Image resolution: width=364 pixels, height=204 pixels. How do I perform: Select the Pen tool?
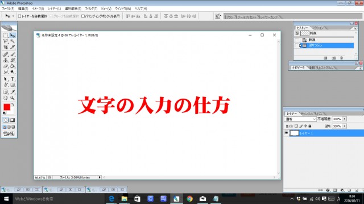pos(6,85)
